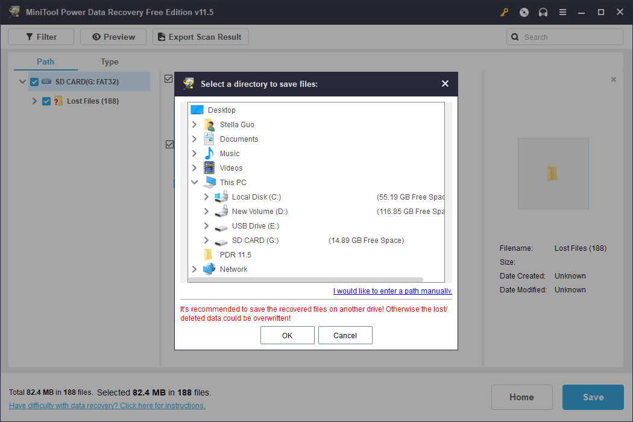Image resolution: width=633 pixels, height=422 pixels.
Task: Click the horizontal scrollbar in directory tree
Action: click(x=306, y=280)
